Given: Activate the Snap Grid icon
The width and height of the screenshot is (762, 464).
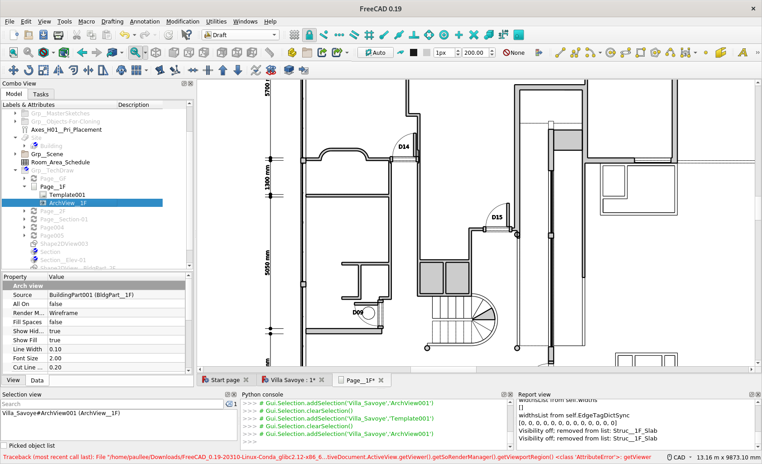Looking at the screenshot, I should point(369,35).
